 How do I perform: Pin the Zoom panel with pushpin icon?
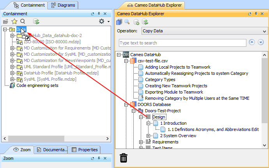click(99, 158)
